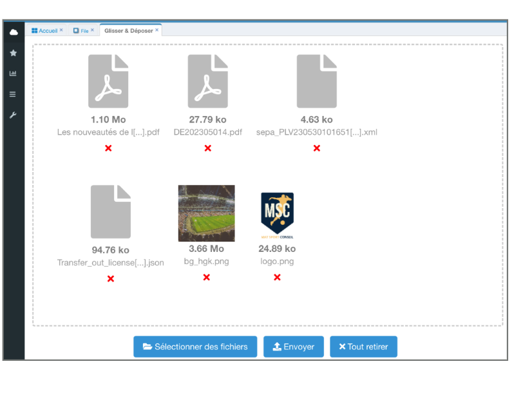Click the cloud icon in the sidebar

point(14,32)
